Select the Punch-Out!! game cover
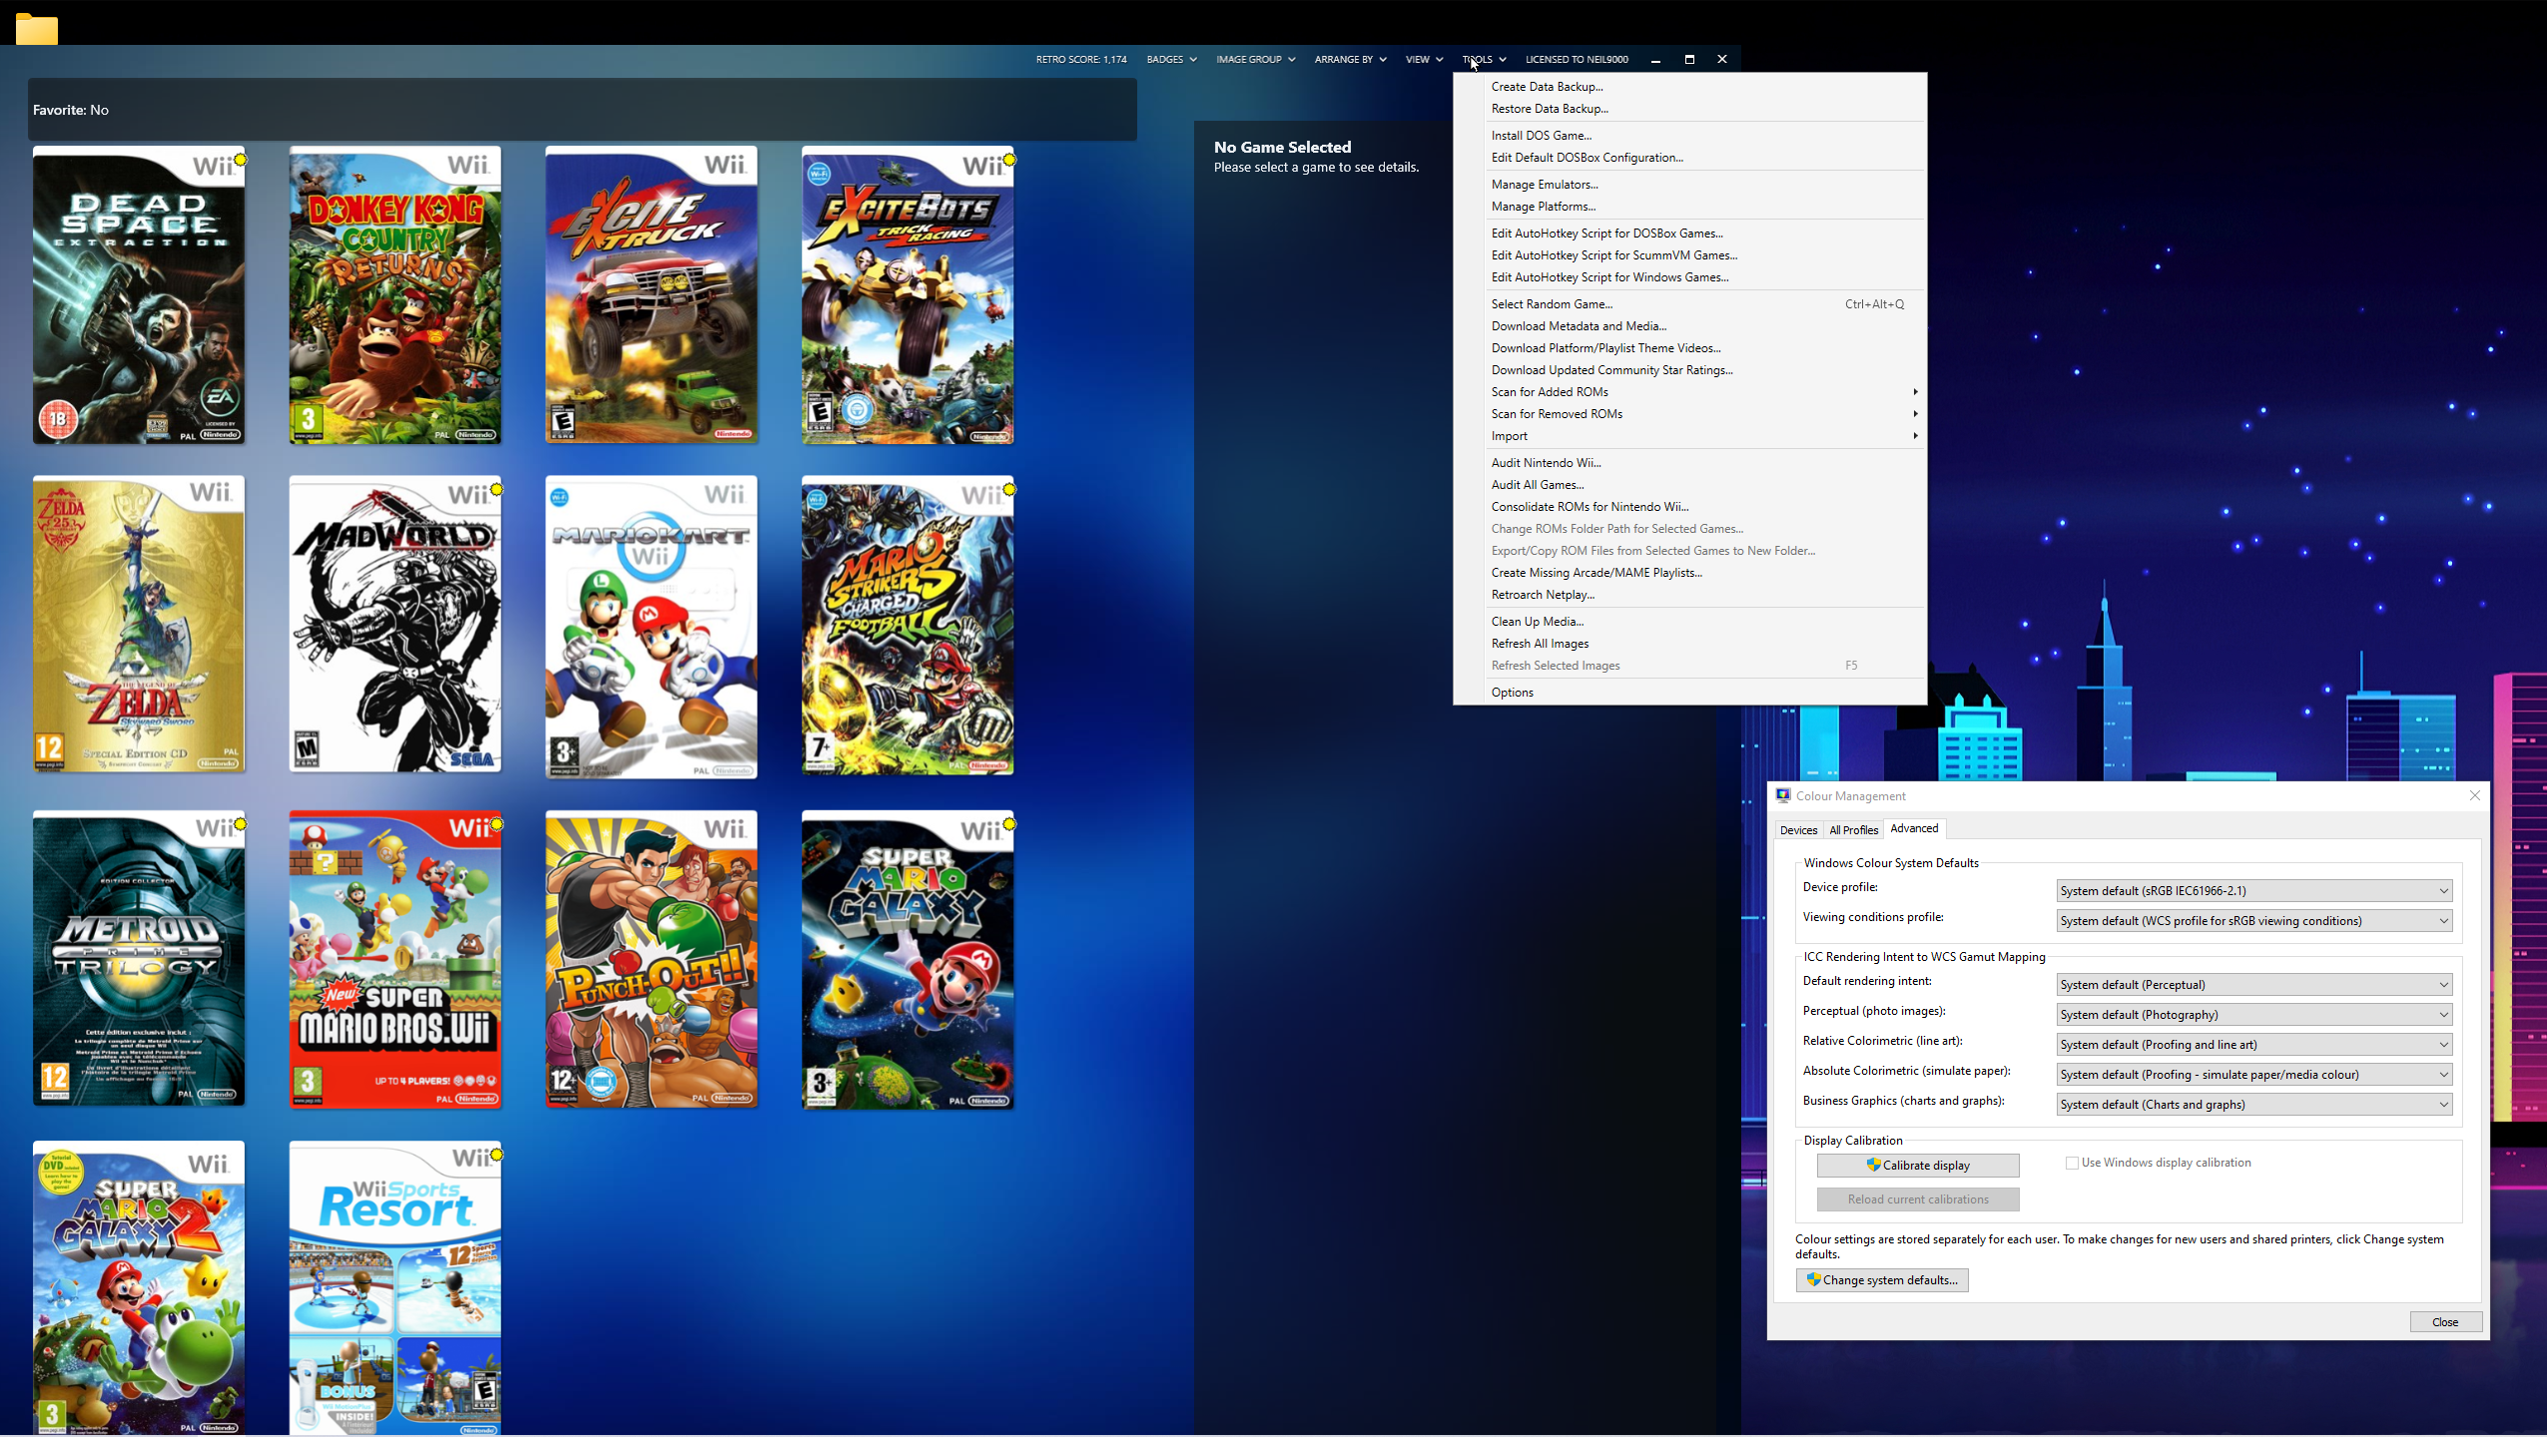The width and height of the screenshot is (2547, 1437). (651, 959)
